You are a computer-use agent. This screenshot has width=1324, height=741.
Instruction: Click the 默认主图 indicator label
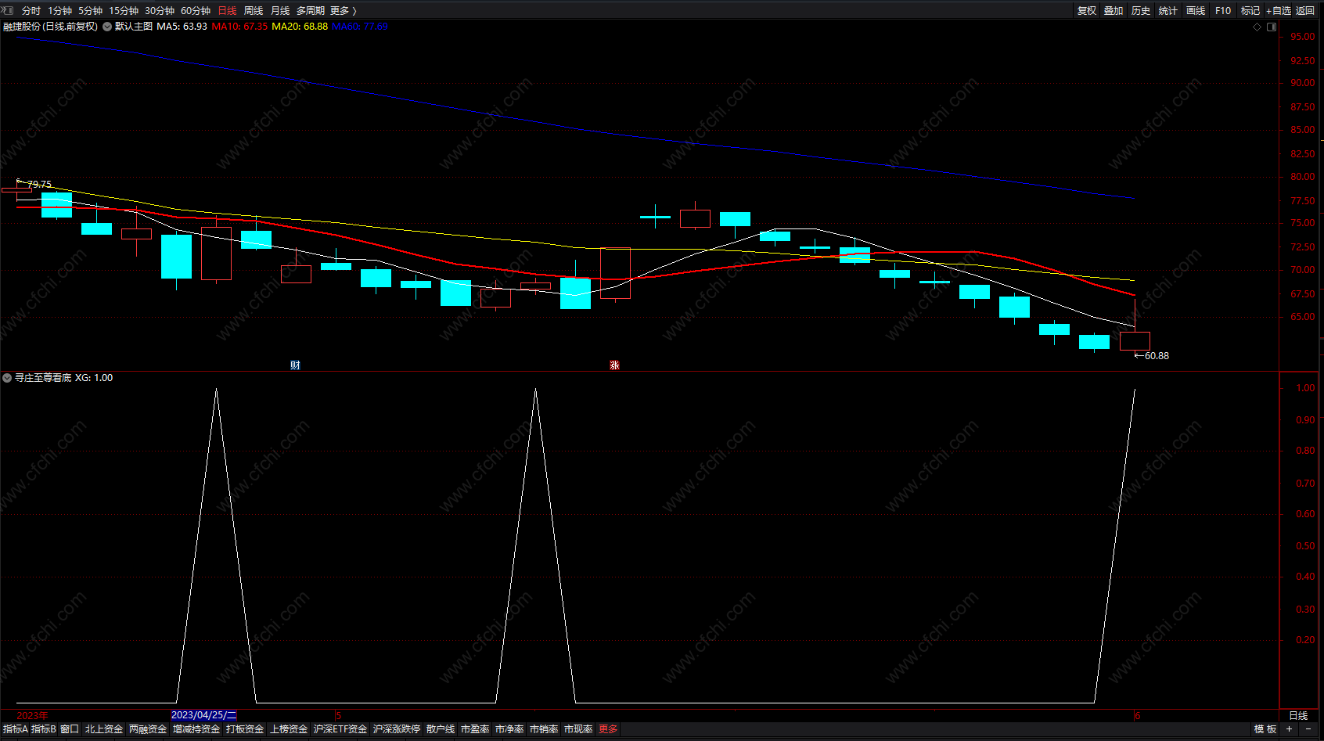[x=134, y=27]
